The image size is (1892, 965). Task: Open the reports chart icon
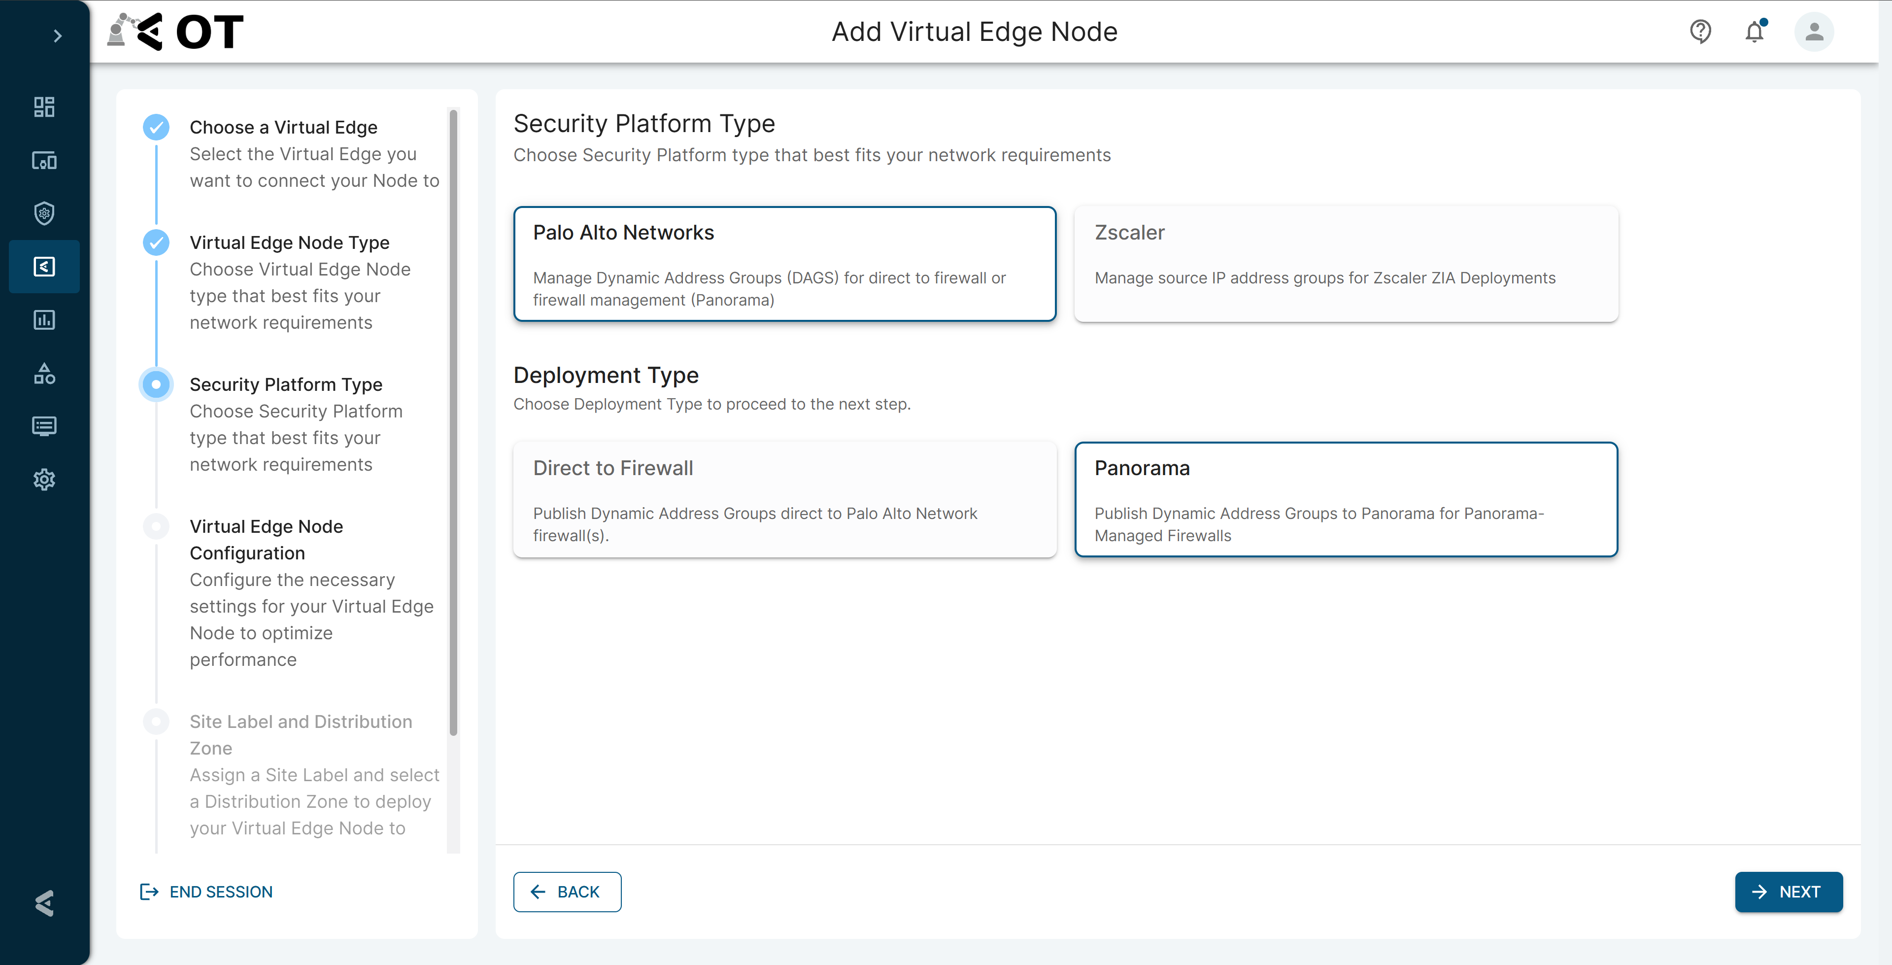[44, 320]
